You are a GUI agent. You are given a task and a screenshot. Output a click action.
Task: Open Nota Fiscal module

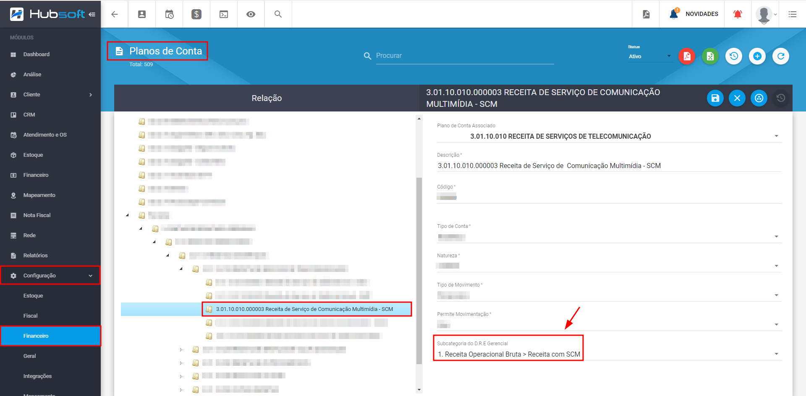tap(50, 215)
